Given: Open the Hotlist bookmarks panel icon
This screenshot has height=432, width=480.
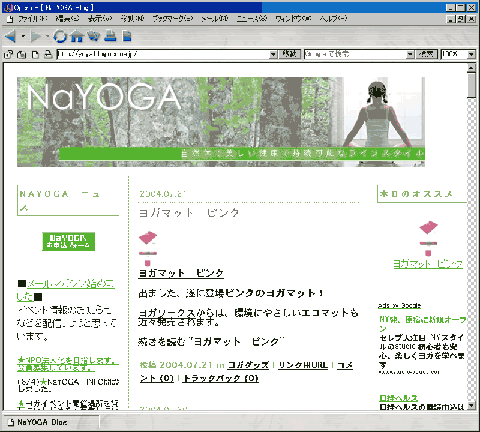Looking at the screenshot, I should click(x=94, y=36).
